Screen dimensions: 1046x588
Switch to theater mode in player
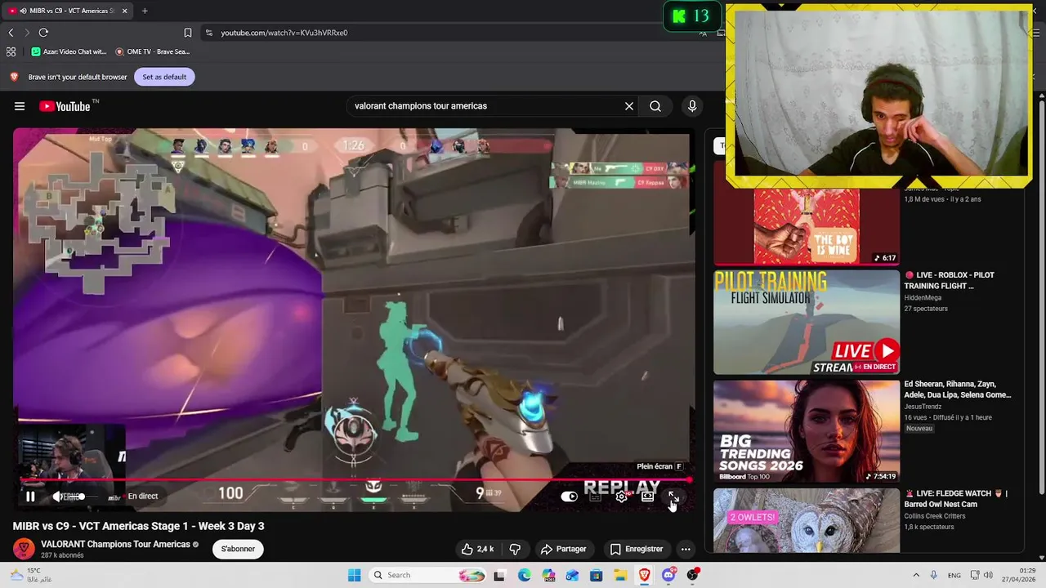coord(647,496)
